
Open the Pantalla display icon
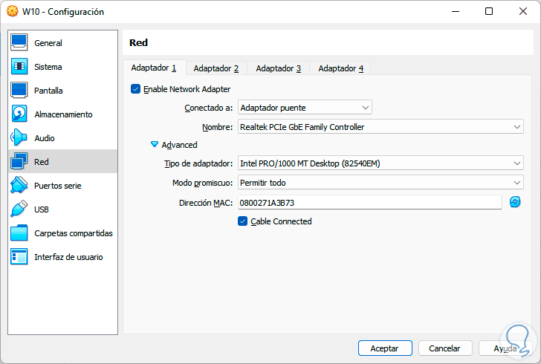coord(19,91)
